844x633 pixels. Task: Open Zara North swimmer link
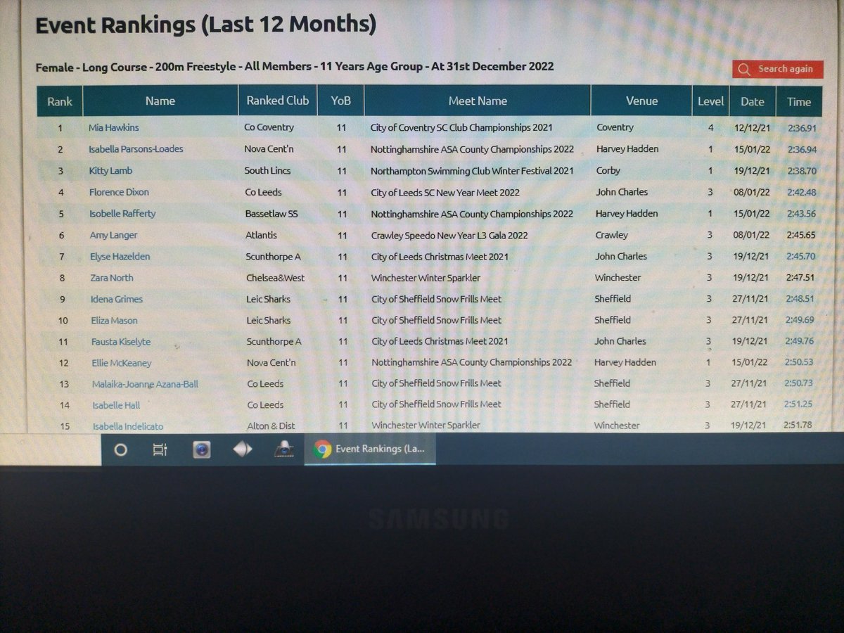pos(111,278)
